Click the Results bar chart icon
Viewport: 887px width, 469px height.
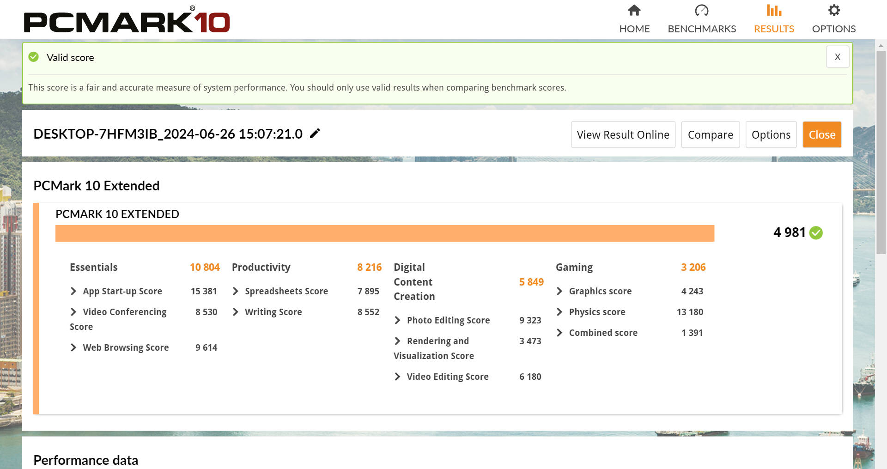pyautogui.click(x=774, y=10)
